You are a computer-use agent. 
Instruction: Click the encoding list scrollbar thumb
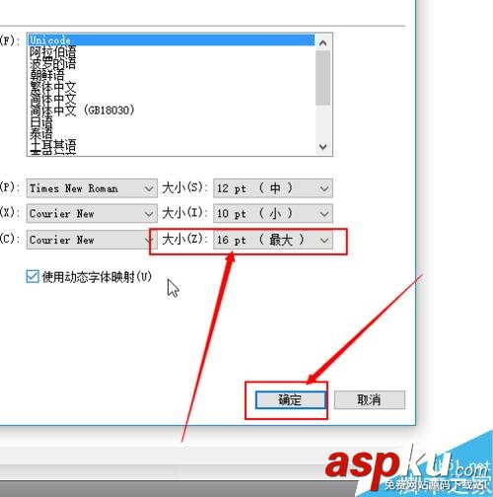323,78
